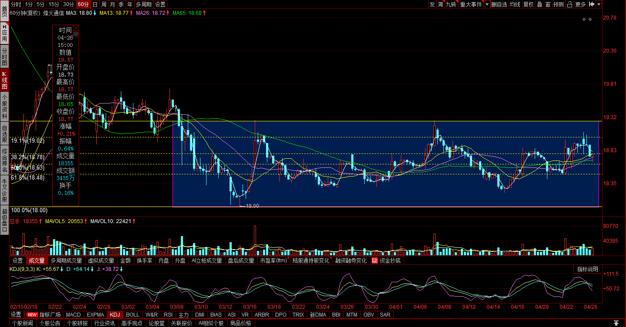Open the 重大事件 button
This screenshot has width=626, height=327.
(x=471, y=4)
